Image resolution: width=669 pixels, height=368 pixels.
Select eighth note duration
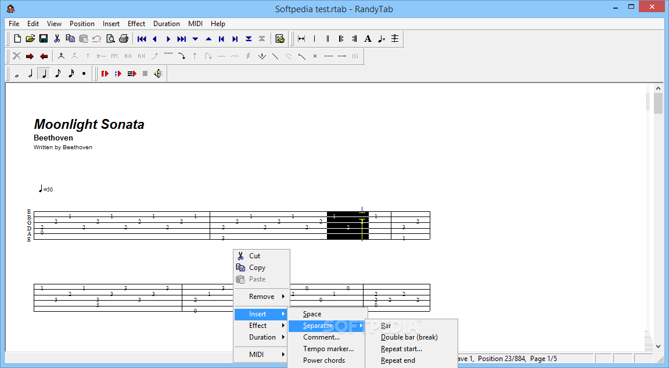[57, 74]
